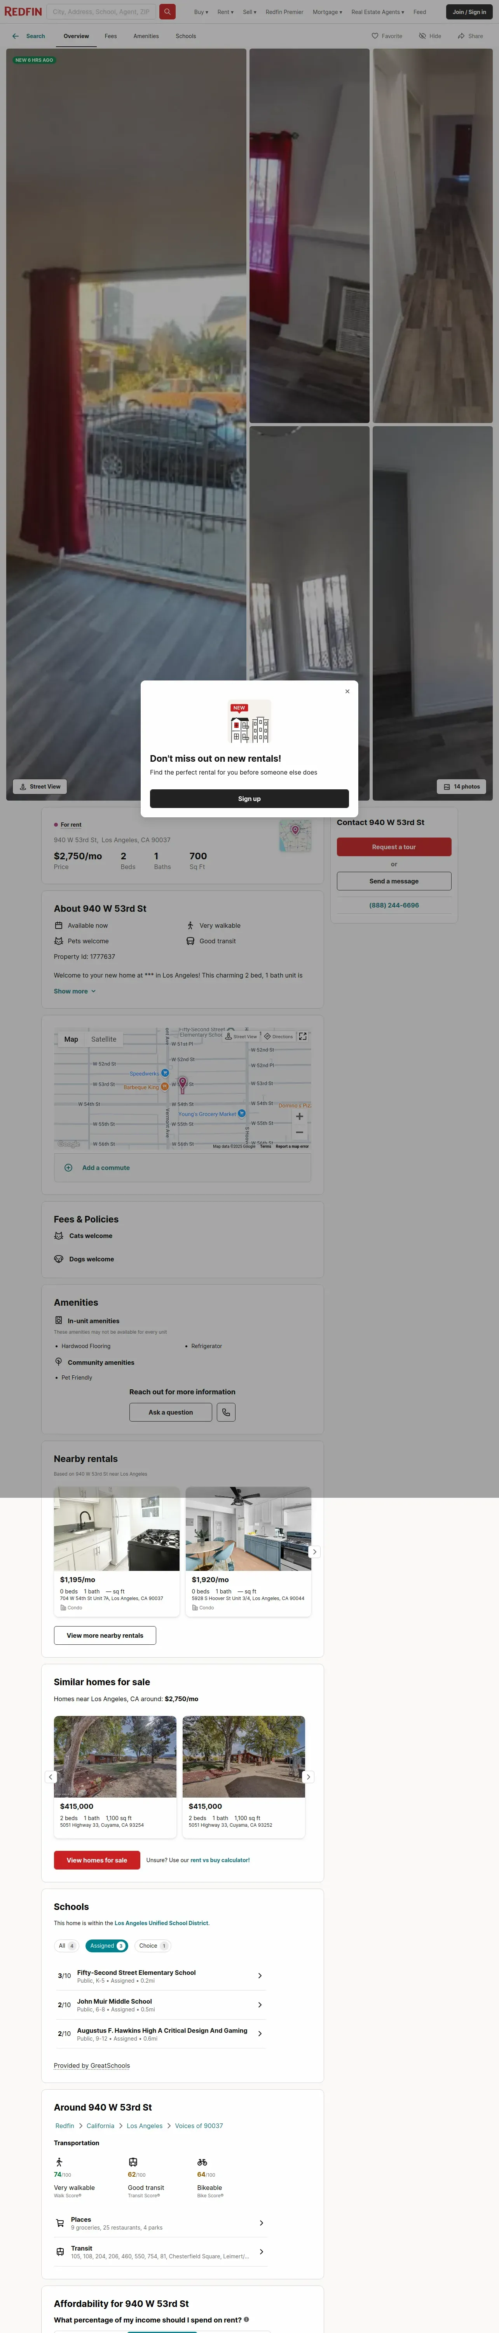Open the Real Estate Agents dropdown
Screen dimensions: 499x2333
coord(378,12)
